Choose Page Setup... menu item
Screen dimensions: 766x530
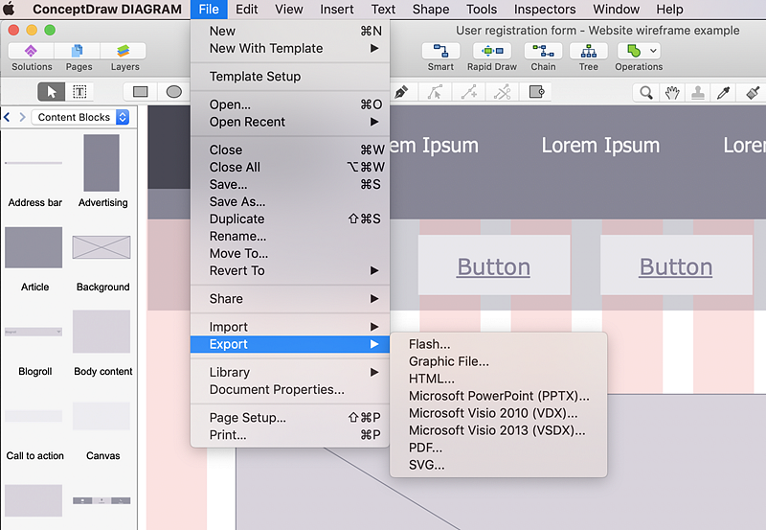(x=290, y=418)
